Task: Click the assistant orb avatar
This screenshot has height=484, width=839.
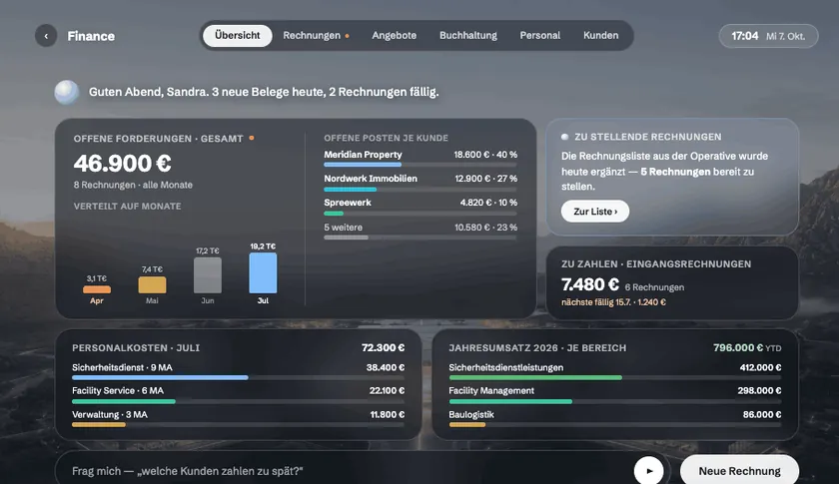Action: pyautogui.click(x=66, y=92)
